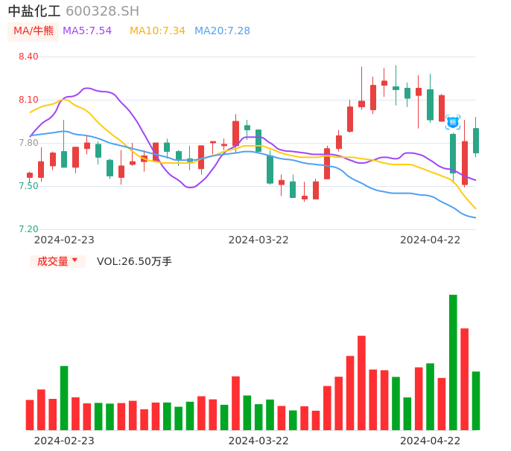Screen dimensions: 511x451
Task: Click the first red volume bar on the left
Action: pos(30,415)
